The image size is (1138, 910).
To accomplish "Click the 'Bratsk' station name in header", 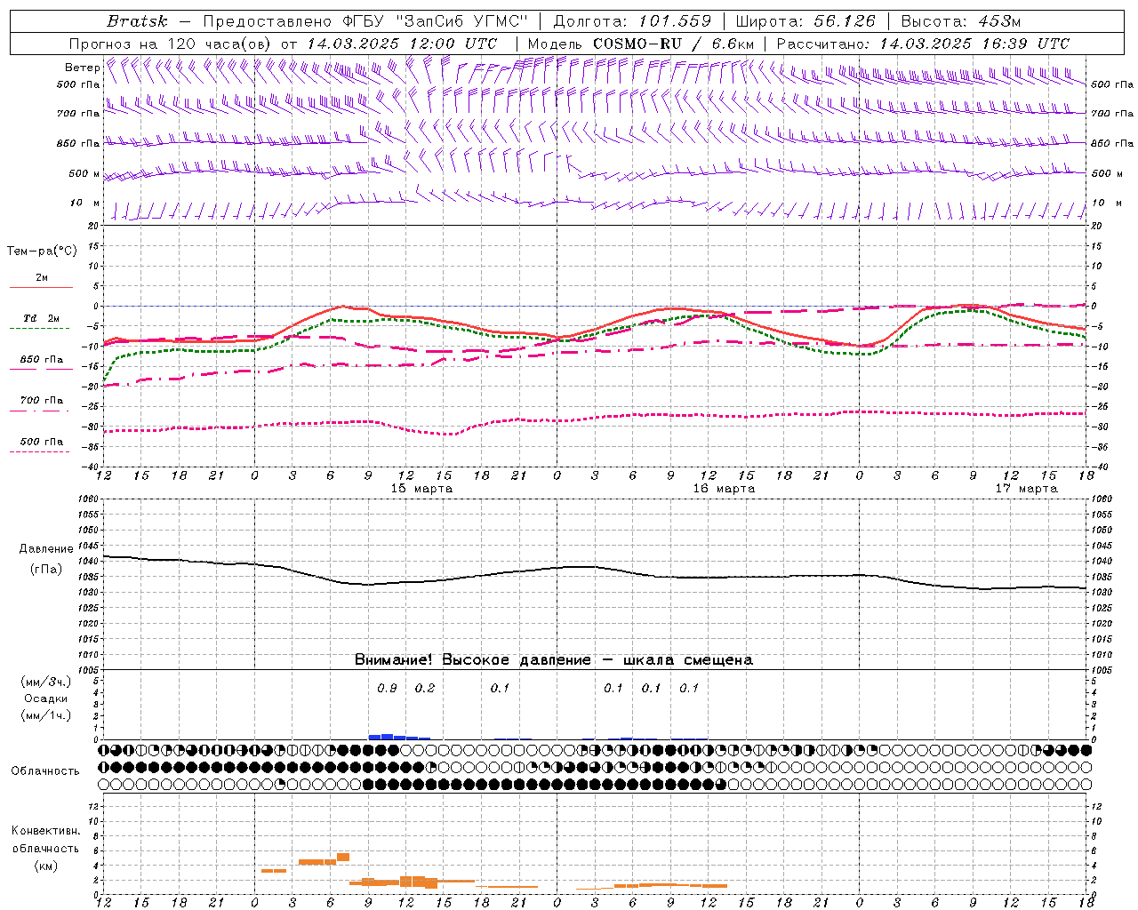I will click(137, 21).
